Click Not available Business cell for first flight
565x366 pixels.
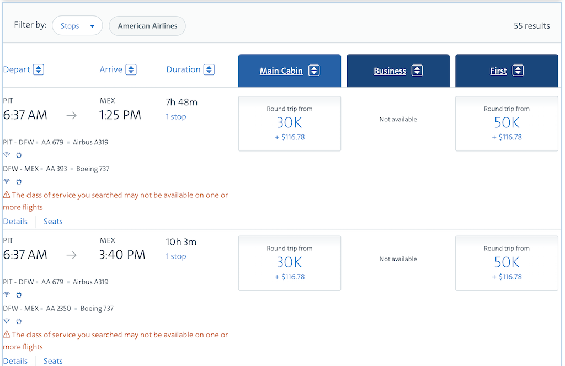pyautogui.click(x=398, y=119)
